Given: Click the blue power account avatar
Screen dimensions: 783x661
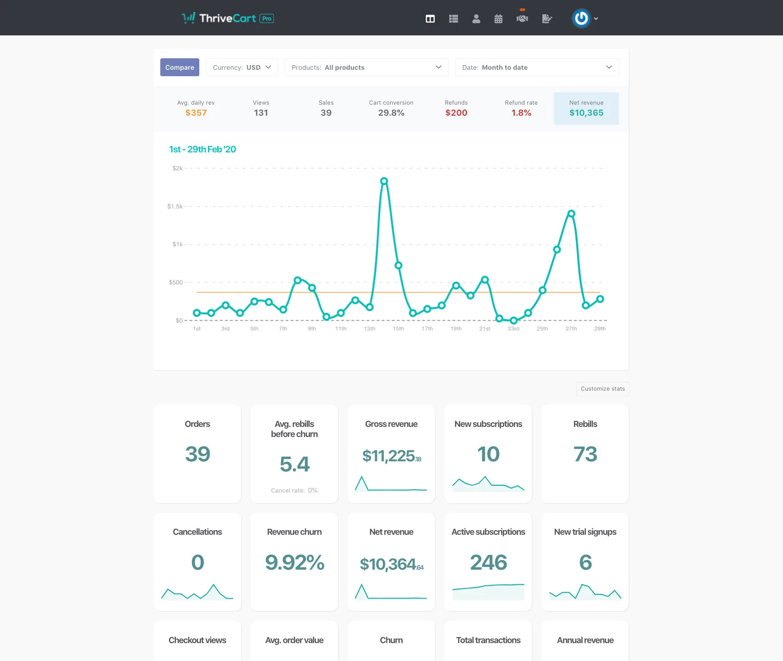Looking at the screenshot, I should point(581,18).
